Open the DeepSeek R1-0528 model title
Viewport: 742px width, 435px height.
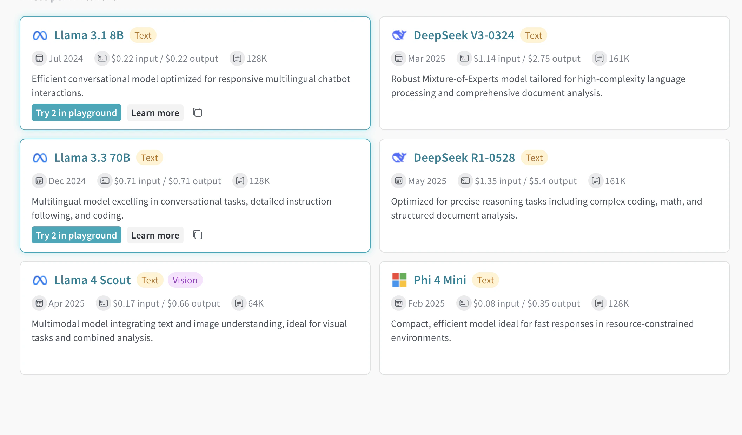(464, 158)
